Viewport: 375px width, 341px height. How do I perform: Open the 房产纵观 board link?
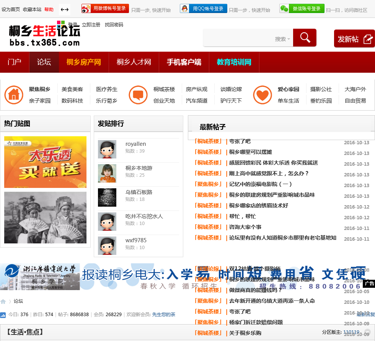pos(197,89)
